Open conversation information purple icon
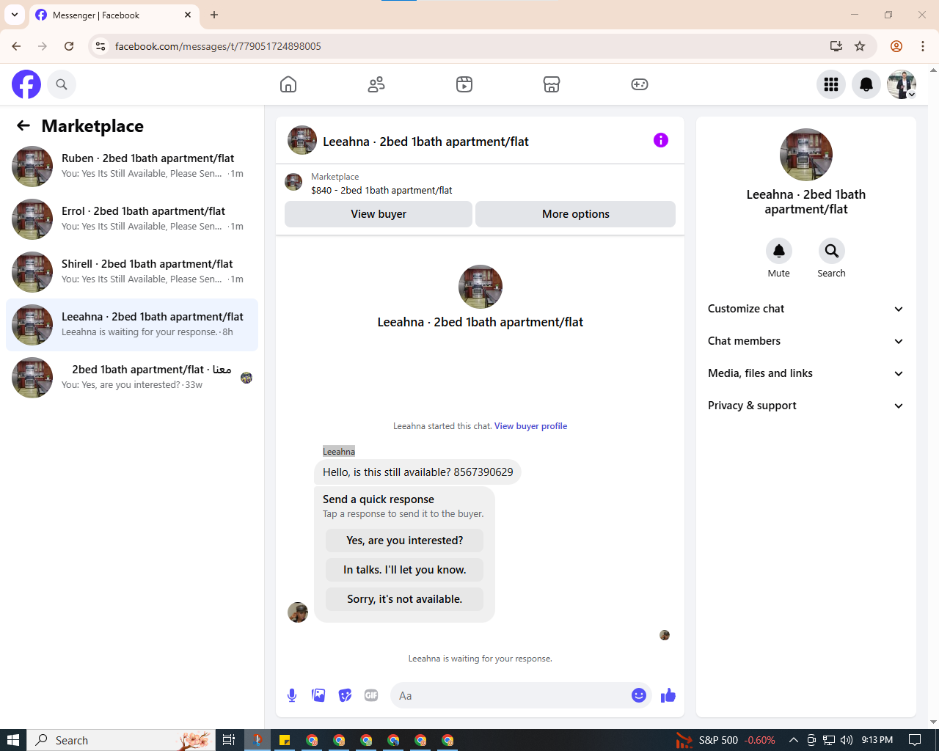Image resolution: width=939 pixels, height=751 pixels. [661, 140]
